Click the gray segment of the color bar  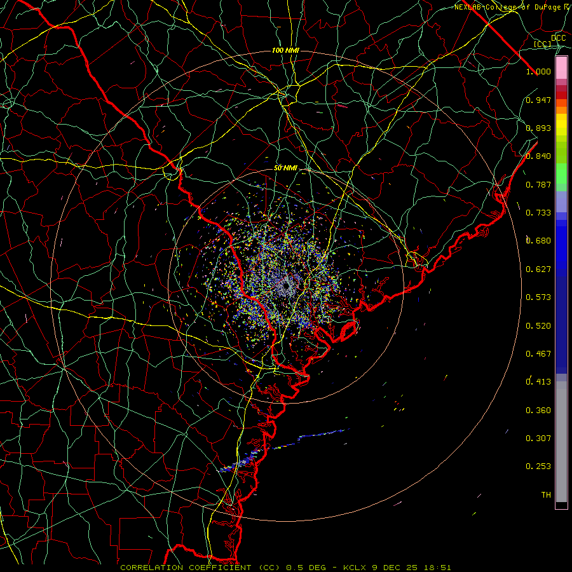click(561, 442)
